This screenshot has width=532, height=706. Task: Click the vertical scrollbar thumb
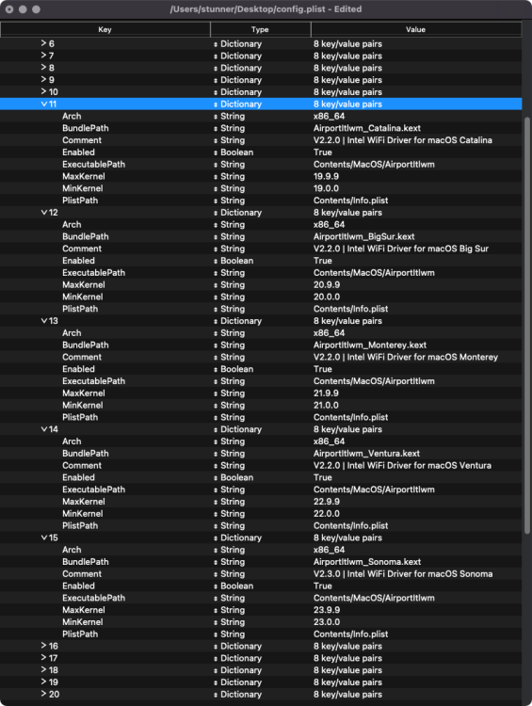tap(527, 325)
